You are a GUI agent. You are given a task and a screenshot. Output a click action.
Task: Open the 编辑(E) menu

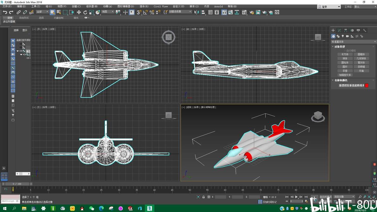click(x=21, y=7)
